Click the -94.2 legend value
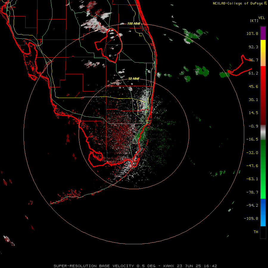The height and width of the screenshot is (268, 268). tap(252, 205)
